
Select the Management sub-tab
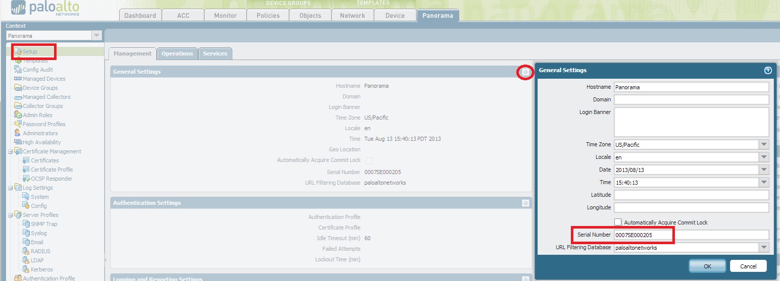click(132, 53)
